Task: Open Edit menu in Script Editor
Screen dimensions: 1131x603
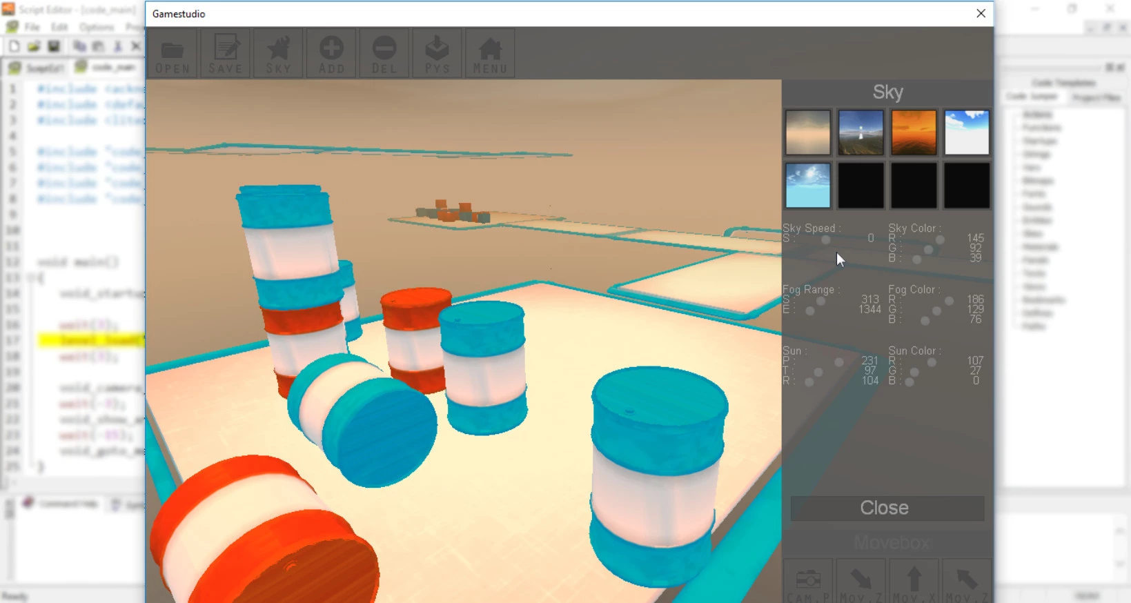Action: (x=59, y=27)
